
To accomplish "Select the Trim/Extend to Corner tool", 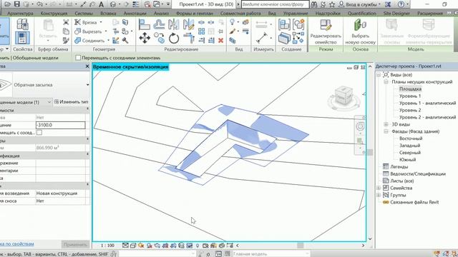I will (189, 38).
